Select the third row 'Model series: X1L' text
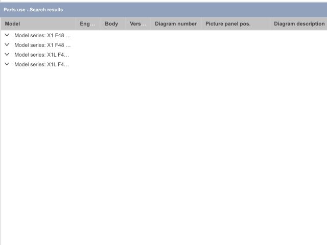 click(x=41, y=55)
